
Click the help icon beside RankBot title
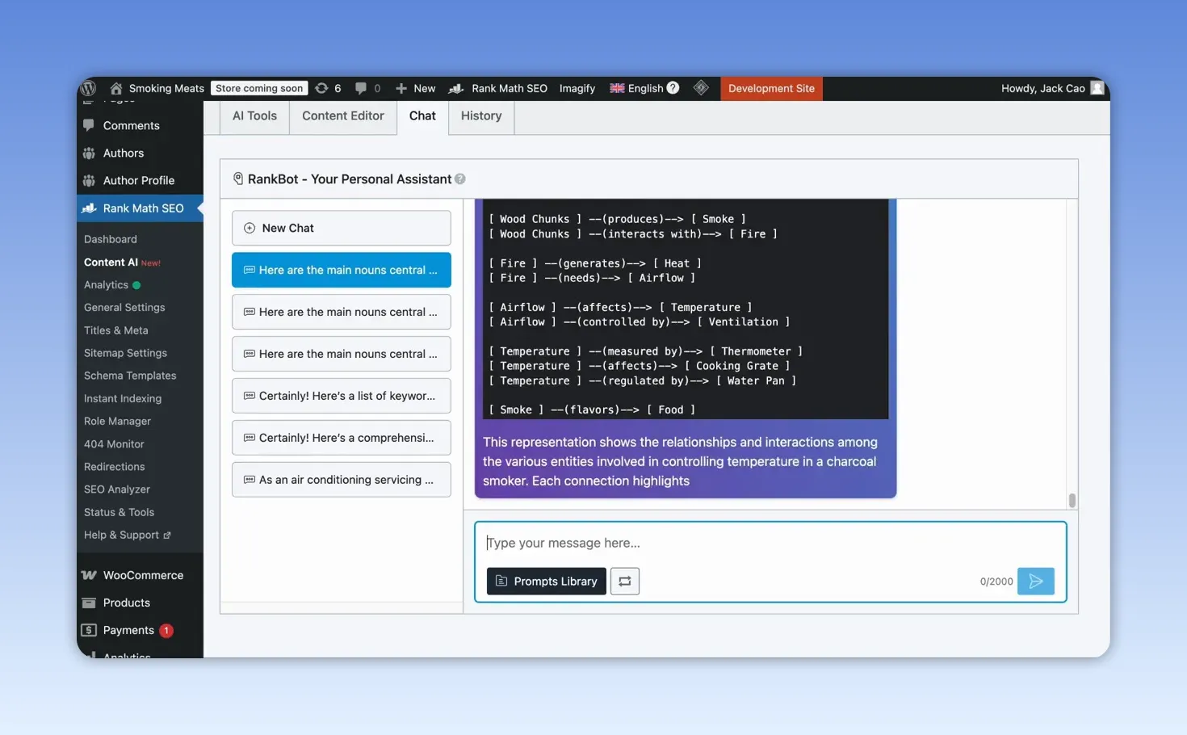(460, 179)
